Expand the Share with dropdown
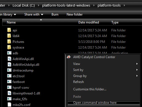The width and height of the screenshot is (142, 107). tap(34, 14)
